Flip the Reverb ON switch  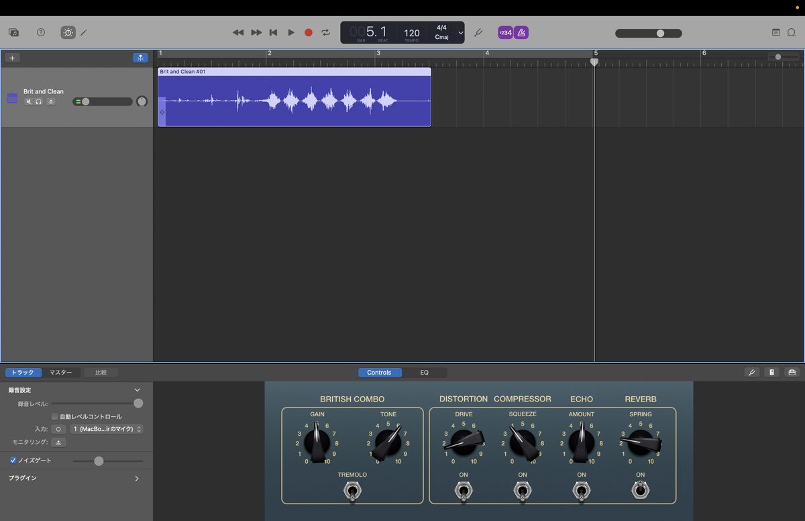tap(641, 490)
